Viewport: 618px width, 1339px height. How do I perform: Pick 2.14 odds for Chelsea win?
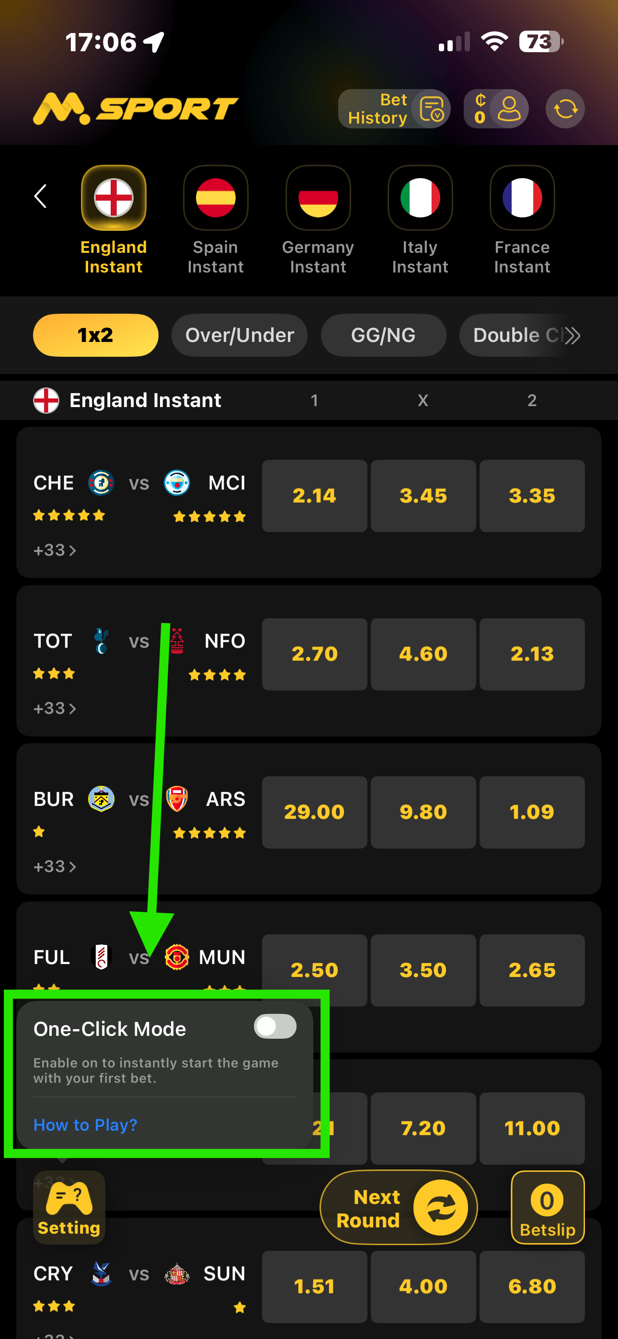pyautogui.click(x=314, y=495)
